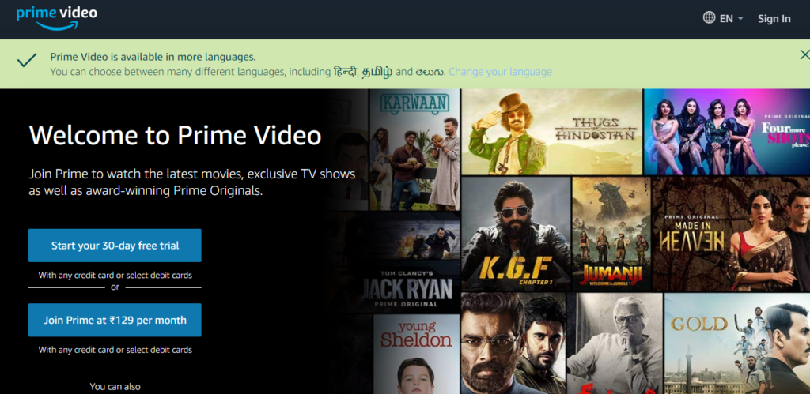Image resolution: width=810 pixels, height=394 pixels.
Task: Open the Change your language link
Action: (x=500, y=72)
